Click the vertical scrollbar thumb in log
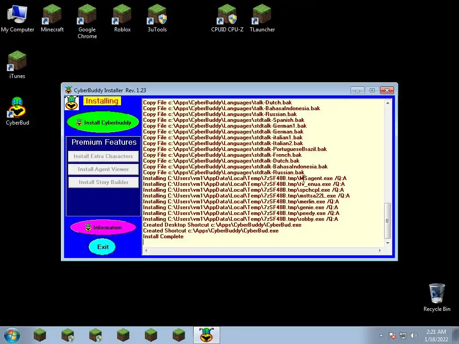This screenshot has height=344, width=459. pyautogui.click(x=388, y=220)
